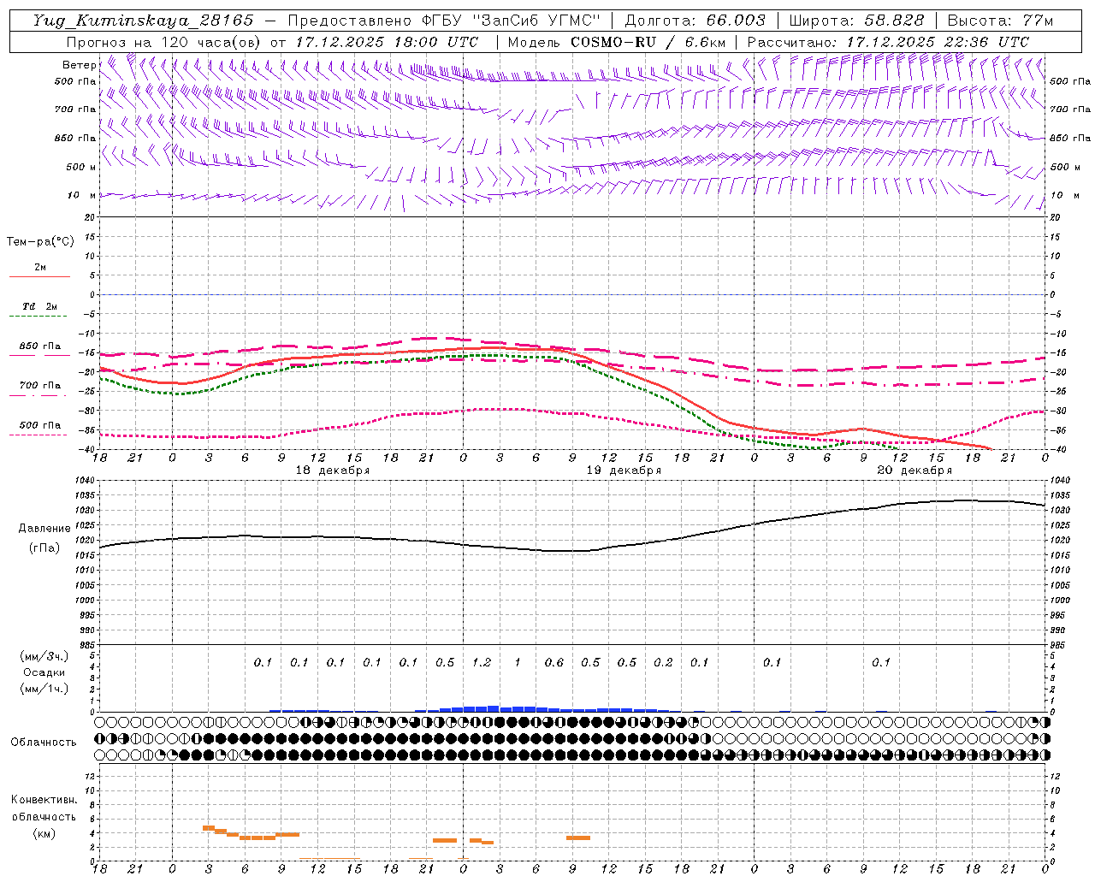The width and height of the screenshot is (1095, 876).
Task: Click the 700 гПа legend entry in temperature panel
Action: coord(39,386)
